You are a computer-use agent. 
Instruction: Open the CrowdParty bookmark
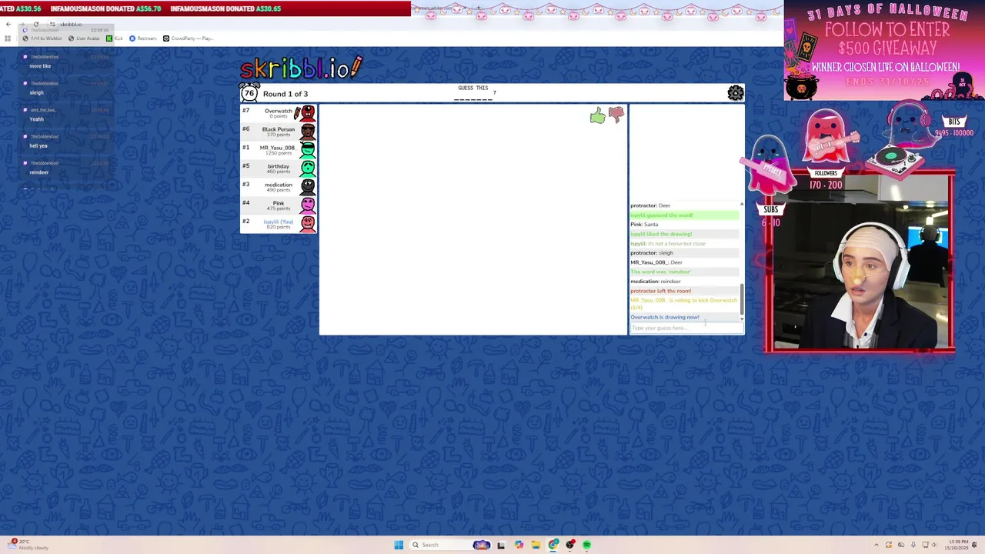pos(188,38)
